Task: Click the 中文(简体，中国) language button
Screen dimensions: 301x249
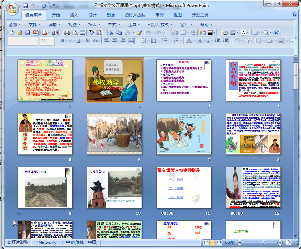Action: 81,242
